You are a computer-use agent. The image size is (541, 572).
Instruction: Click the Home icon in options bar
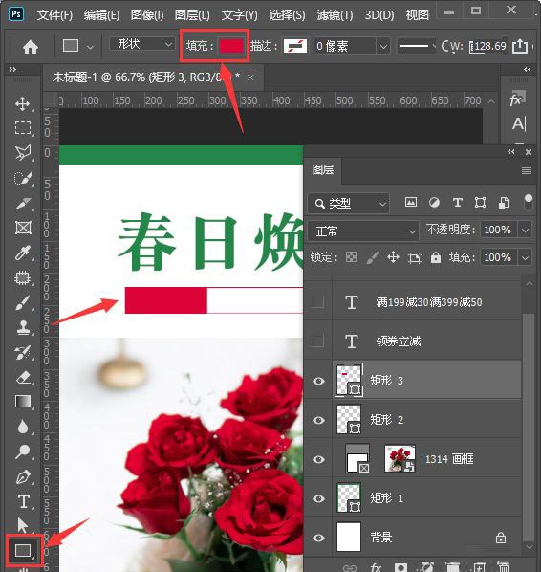31,47
